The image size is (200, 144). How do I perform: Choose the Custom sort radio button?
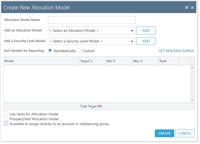pyautogui.click(x=79, y=51)
